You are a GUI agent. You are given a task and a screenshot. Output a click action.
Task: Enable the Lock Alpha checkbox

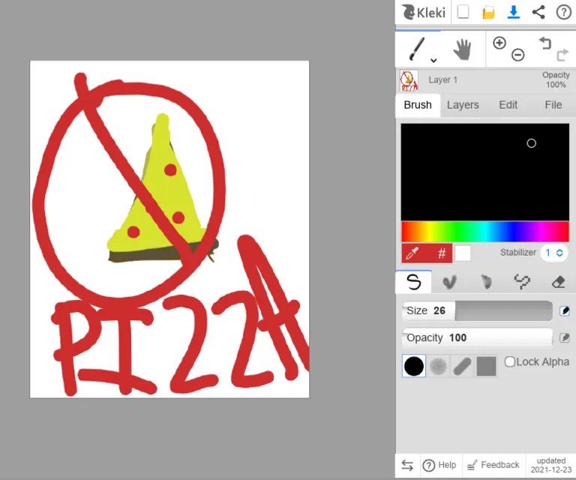pos(509,361)
